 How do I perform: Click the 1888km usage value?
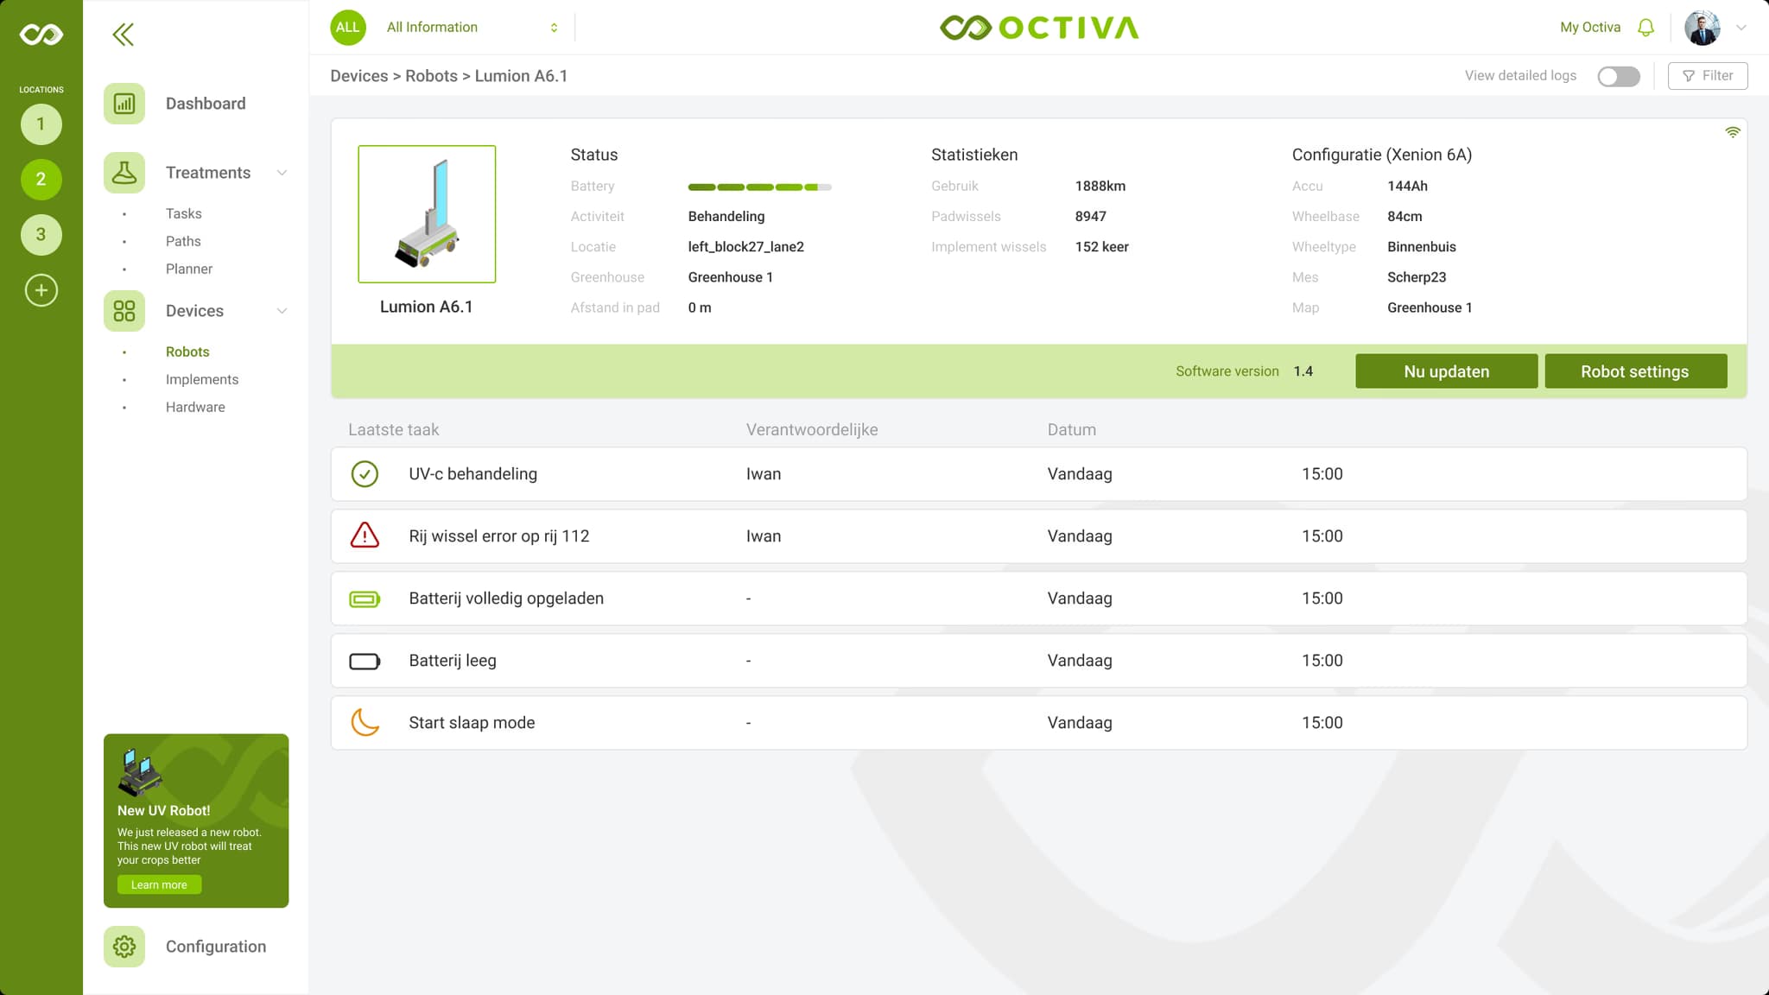pyautogui.click(x=1100, y=187)
